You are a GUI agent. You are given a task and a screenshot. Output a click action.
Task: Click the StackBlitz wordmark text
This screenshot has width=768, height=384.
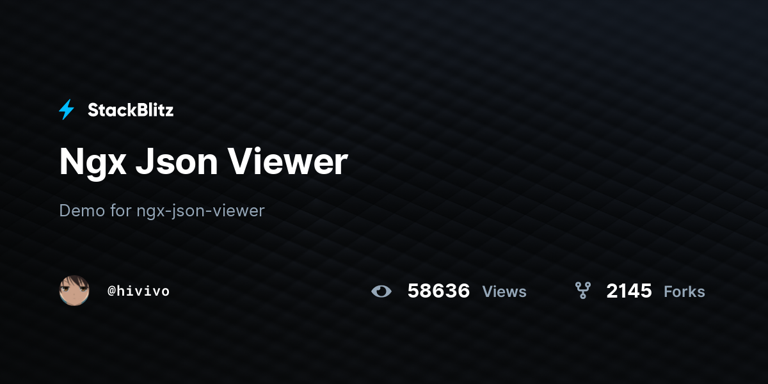click(131, 110)
